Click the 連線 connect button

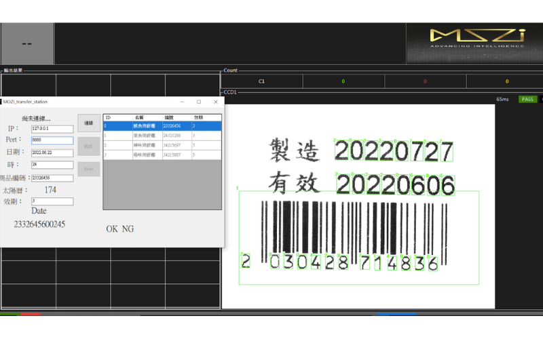click(88, 123)
